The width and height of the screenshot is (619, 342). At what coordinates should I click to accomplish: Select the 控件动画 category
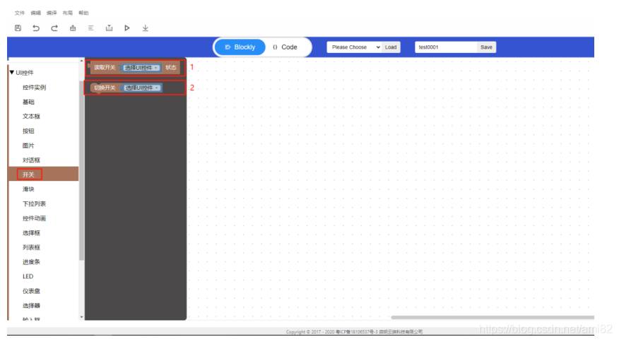[x=35, y=218]
